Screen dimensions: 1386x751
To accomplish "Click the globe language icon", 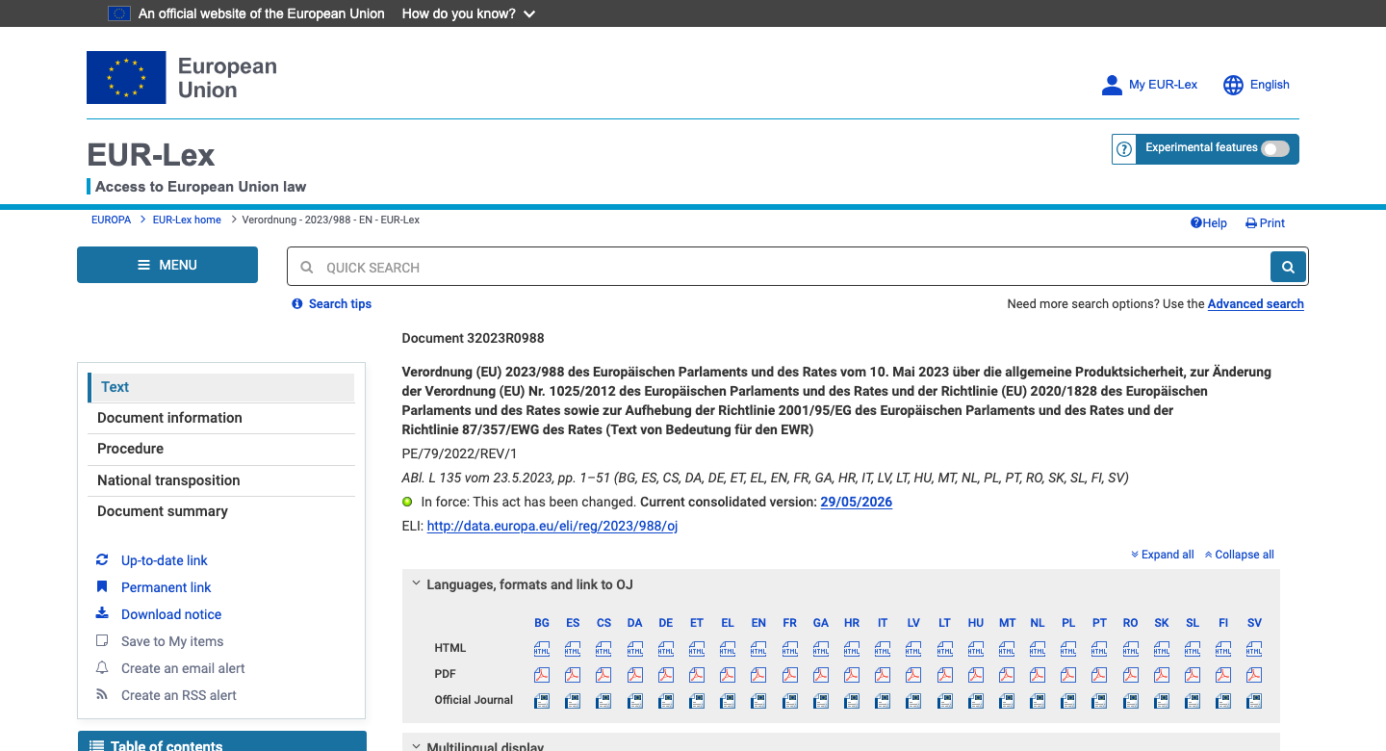I will (x=1233, y=85).
